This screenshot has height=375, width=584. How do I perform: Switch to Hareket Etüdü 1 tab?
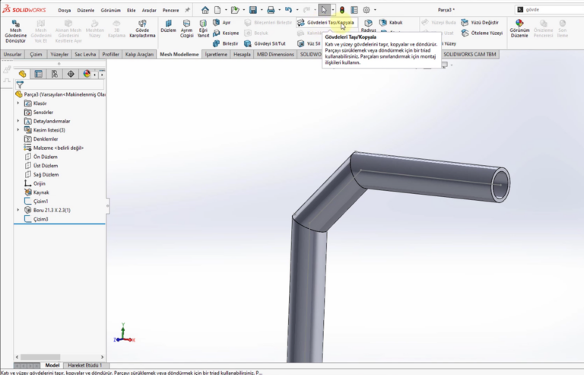[84, 366]
